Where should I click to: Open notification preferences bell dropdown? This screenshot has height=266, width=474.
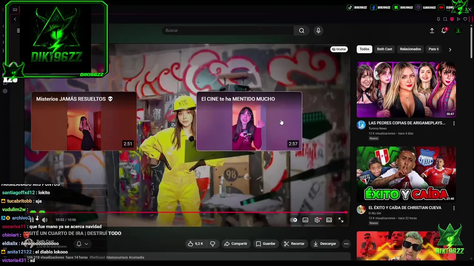coord(82,244)
